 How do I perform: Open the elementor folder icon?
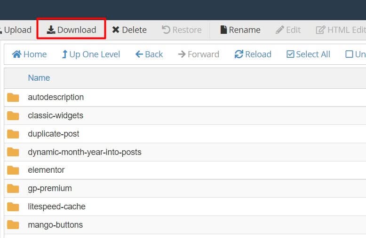(13, 170)
